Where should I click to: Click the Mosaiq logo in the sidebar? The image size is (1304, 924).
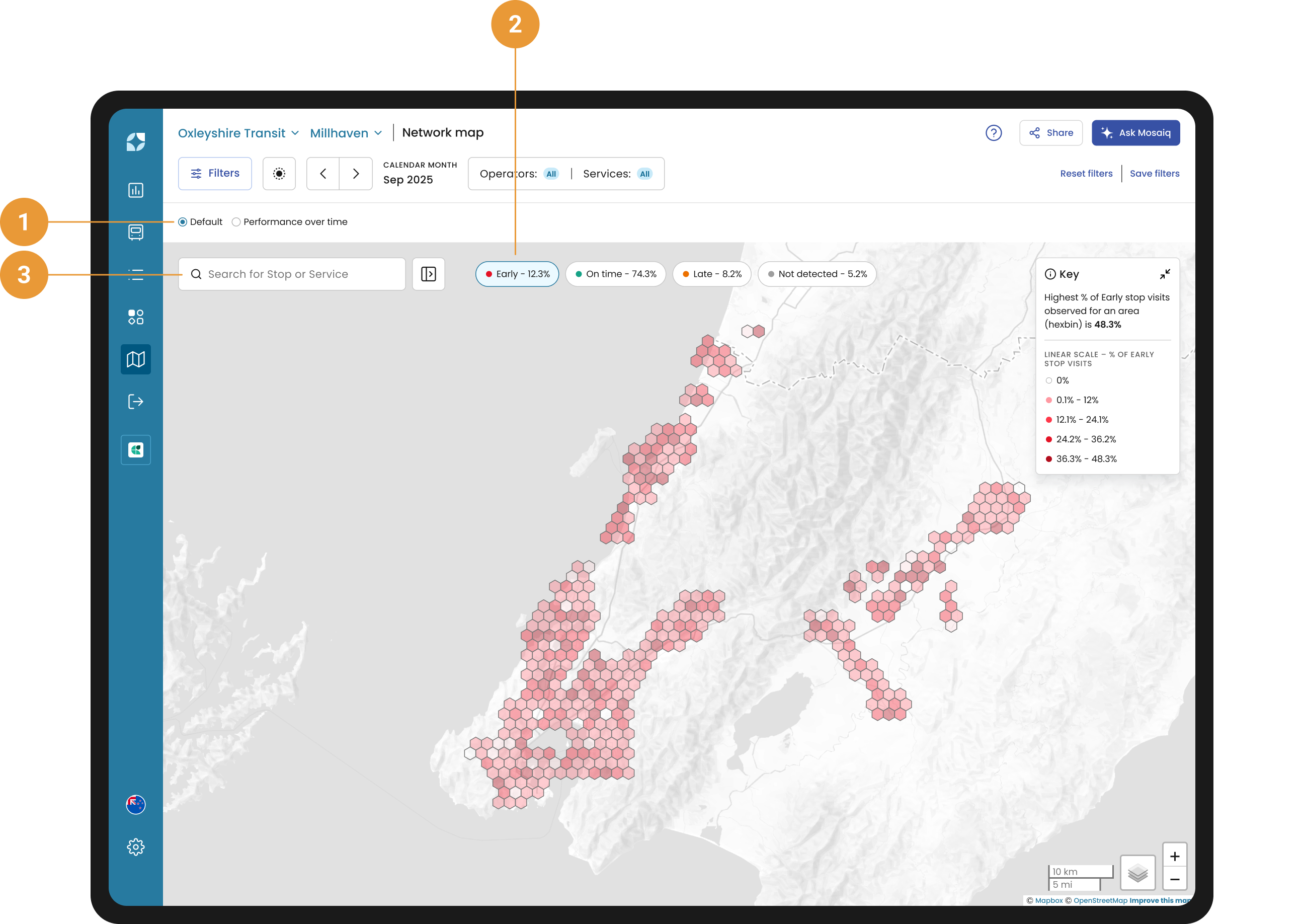[x=135, y=142]
